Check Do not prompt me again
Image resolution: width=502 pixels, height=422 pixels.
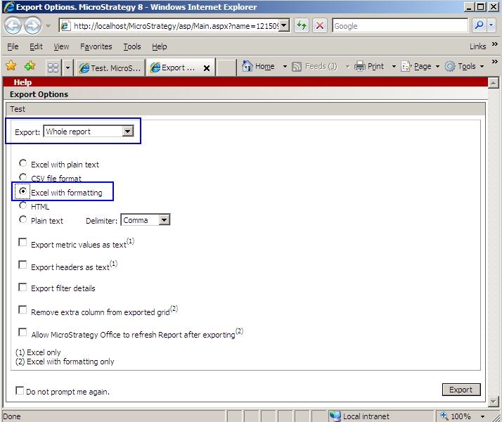(x=20, y=390)
